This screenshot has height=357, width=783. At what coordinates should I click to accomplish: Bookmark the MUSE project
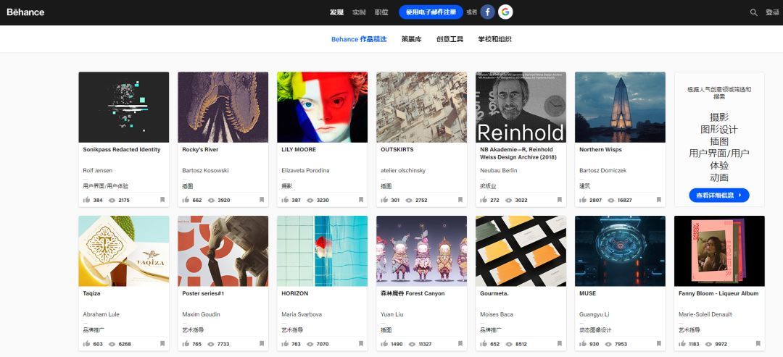click(658, 344)
